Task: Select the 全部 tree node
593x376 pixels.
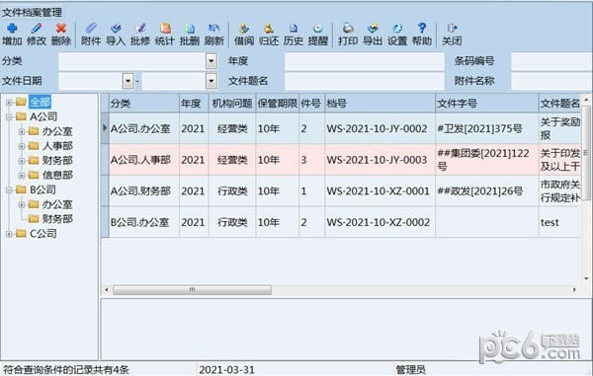Action: tap(40, 102)
